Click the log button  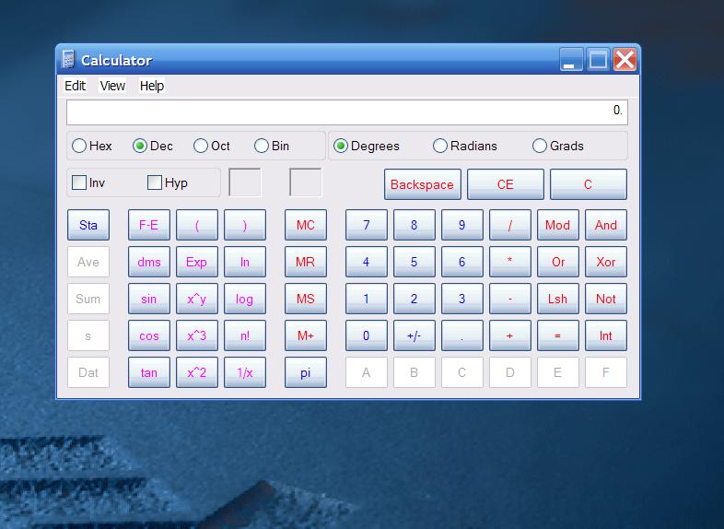pos(245,299)
